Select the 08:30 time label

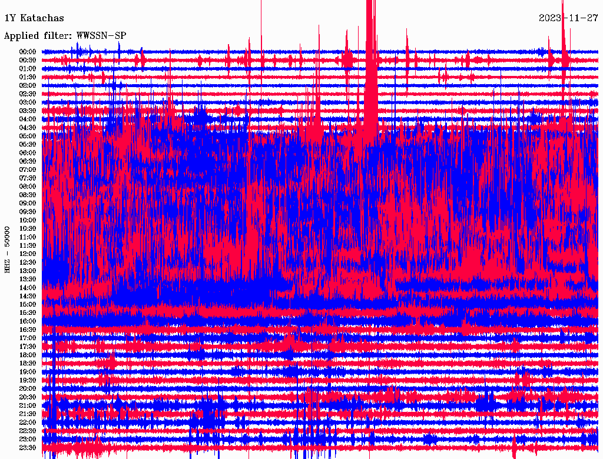point(28,195)
